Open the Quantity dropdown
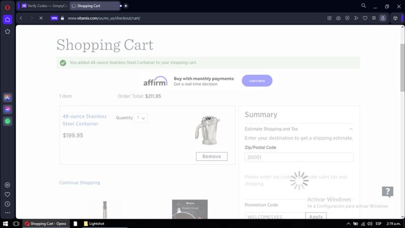Viewport: 405px width, 228px height. click(140, 118)
